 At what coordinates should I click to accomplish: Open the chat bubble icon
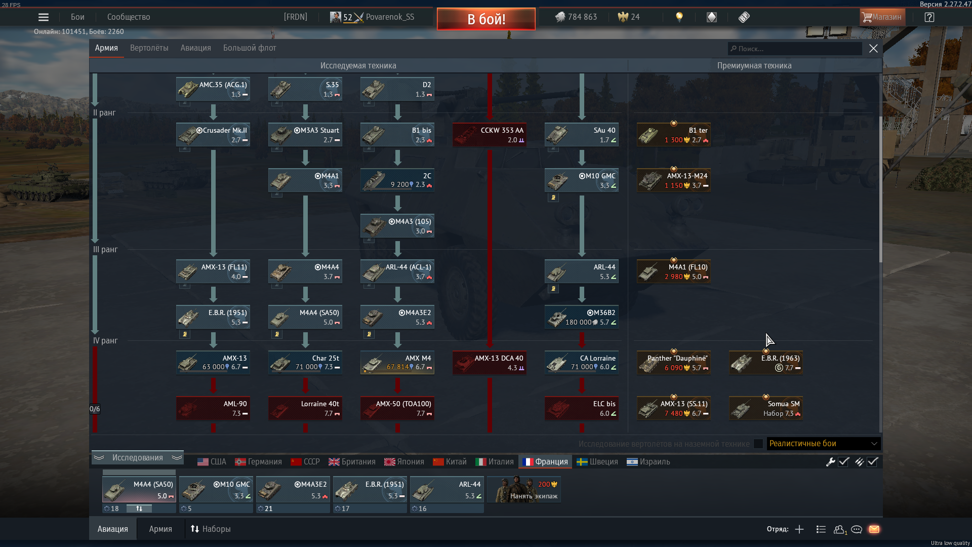click(x=857, y=529)
